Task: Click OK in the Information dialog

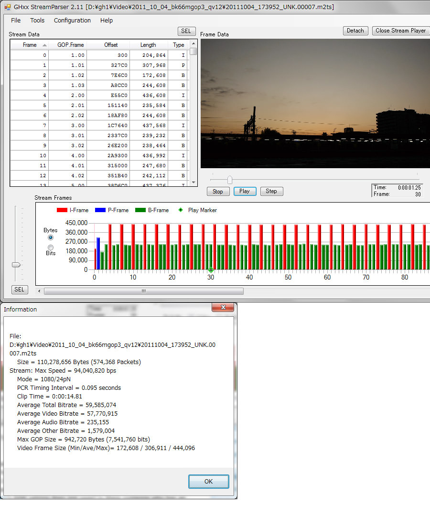Action: (x=208, y=481)
